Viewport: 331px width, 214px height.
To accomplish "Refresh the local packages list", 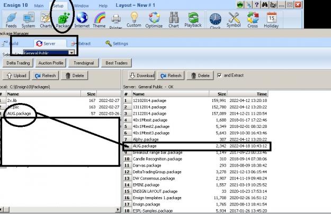I will 45,76.
